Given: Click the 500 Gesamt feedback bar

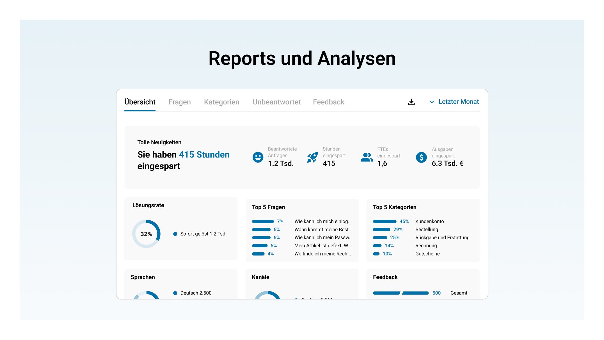Looking at the screenshot, I should [401, 293].
